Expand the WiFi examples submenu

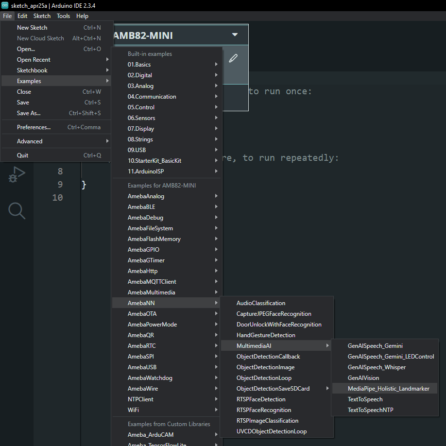pyautogui.click(x=166, y=410)
